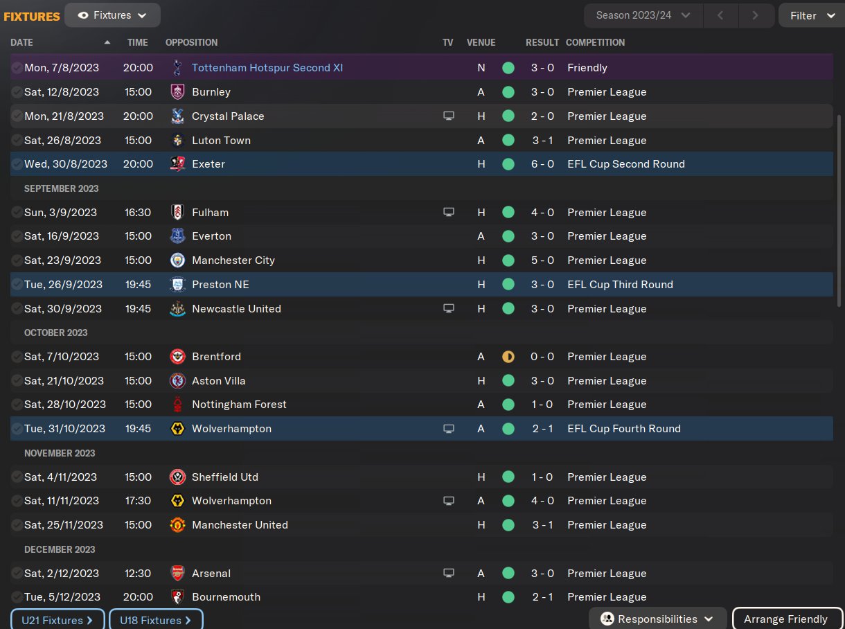This screenshot has height=629, width=845.
Task: Click the Arrange Friendly button
Action: (785, 619)
